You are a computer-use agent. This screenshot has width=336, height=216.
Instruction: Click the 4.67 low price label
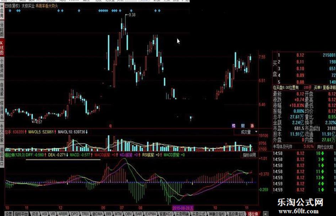click(x=39, y=122)
